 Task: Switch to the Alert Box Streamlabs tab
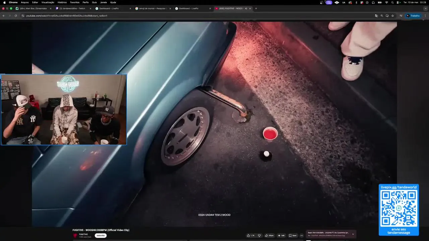pos(34,8)
